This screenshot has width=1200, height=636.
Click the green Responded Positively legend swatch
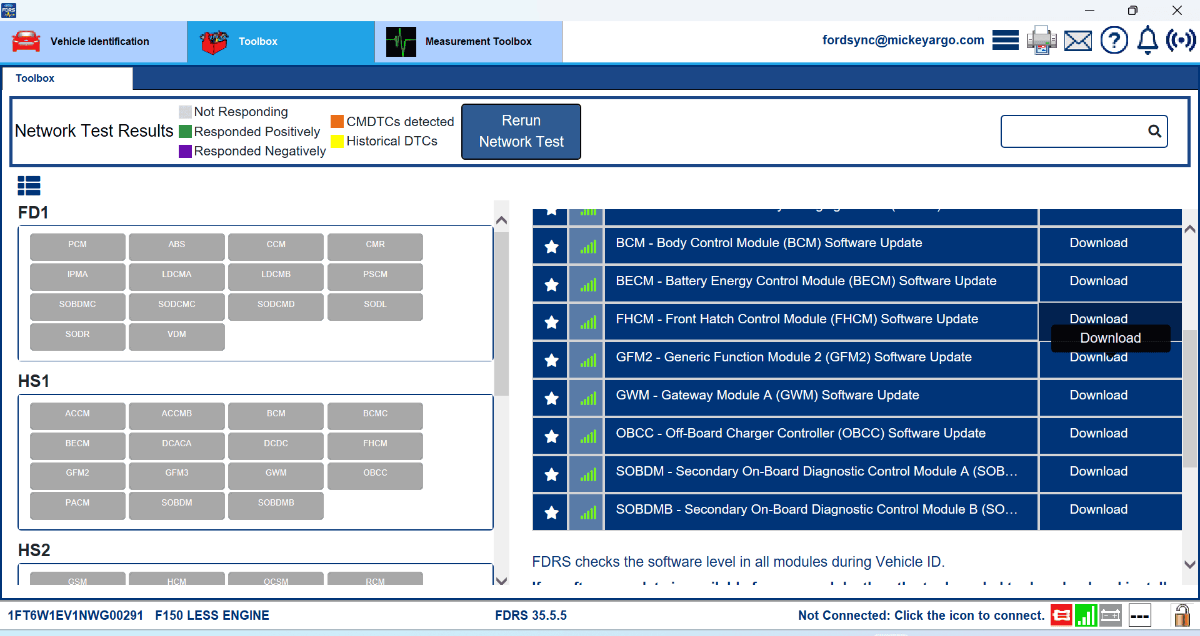point(185,132)
